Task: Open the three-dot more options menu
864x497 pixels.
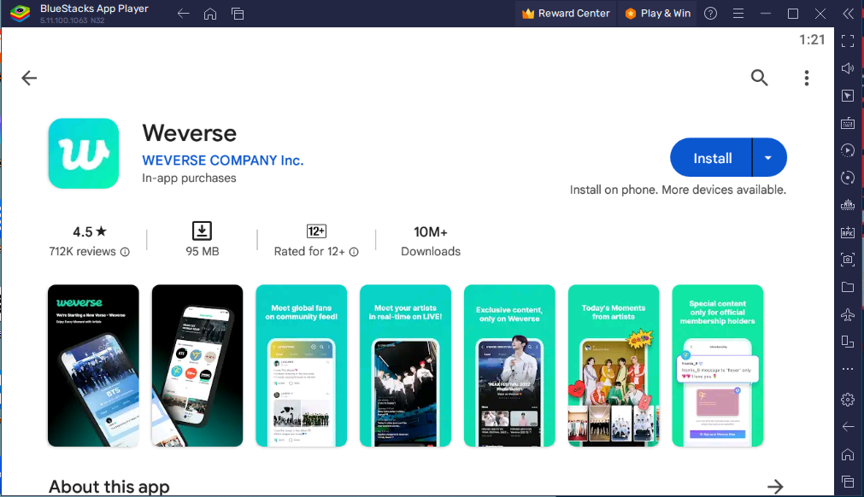Action: 807,79
